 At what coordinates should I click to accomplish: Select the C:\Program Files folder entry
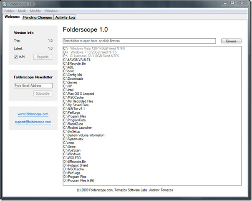(x=75, y=116)
